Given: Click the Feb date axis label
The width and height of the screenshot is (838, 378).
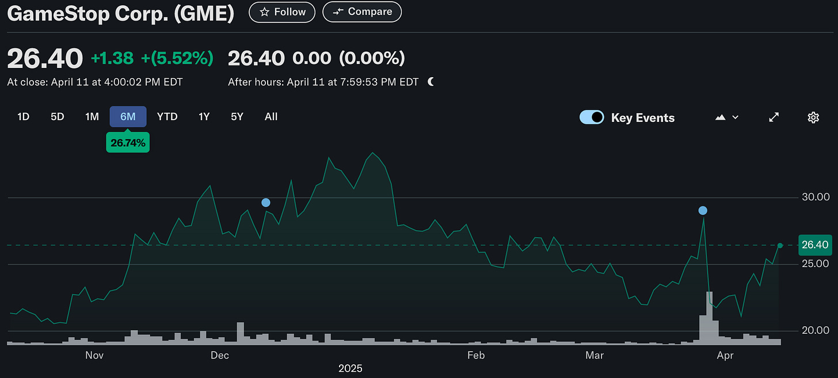Looking at the screenshot, I should 476,356.
